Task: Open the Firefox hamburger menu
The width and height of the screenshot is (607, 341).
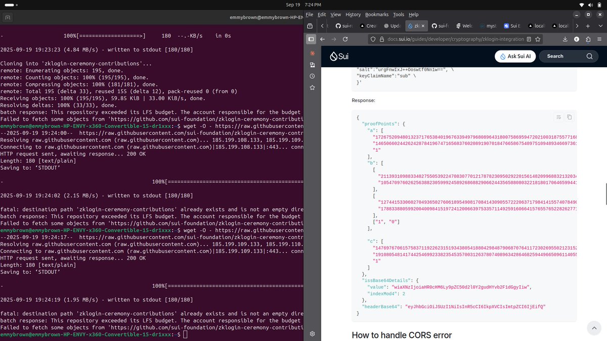Action: coord(600,39)
